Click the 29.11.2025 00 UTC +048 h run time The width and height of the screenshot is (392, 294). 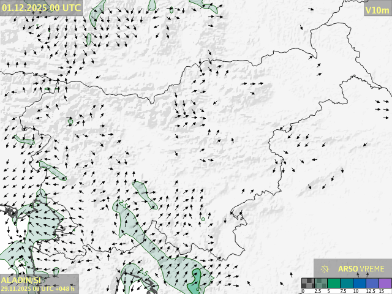coord(38,288)
